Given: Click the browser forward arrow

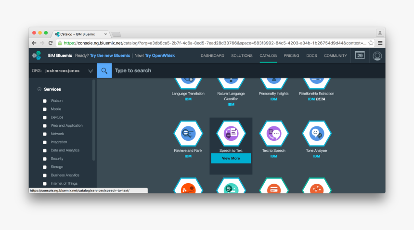Looking at the screenshot, I should pyautogui.click(x=42, y=43).
